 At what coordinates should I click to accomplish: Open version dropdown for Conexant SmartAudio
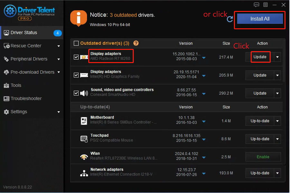(204, 94)
